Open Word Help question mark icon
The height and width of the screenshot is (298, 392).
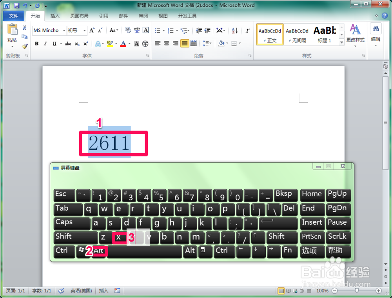[x=385, y=16]
